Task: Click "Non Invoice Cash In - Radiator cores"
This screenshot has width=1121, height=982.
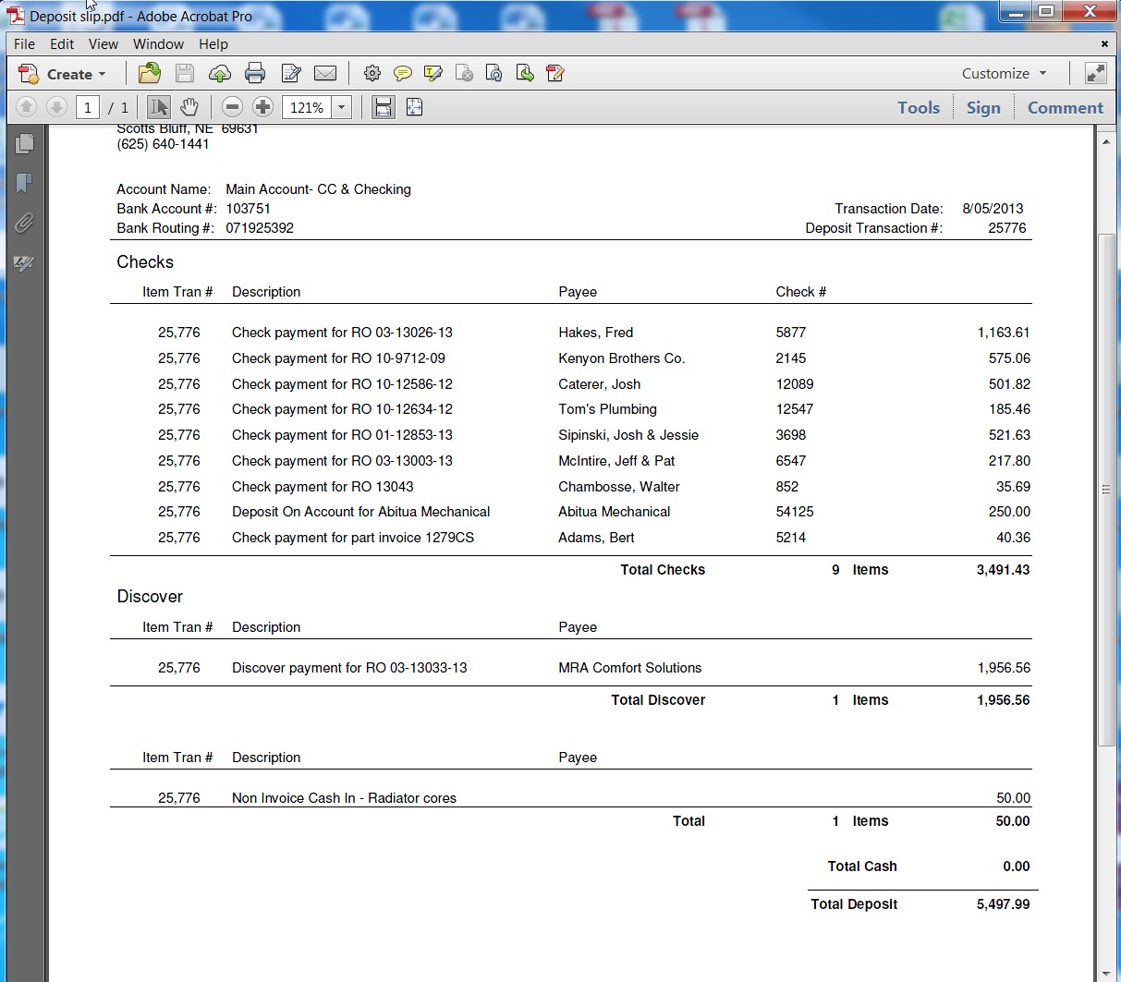Action: point(344,798)
